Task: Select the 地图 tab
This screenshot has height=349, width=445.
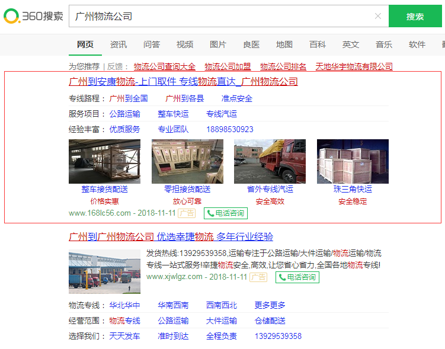Action: 284,44
